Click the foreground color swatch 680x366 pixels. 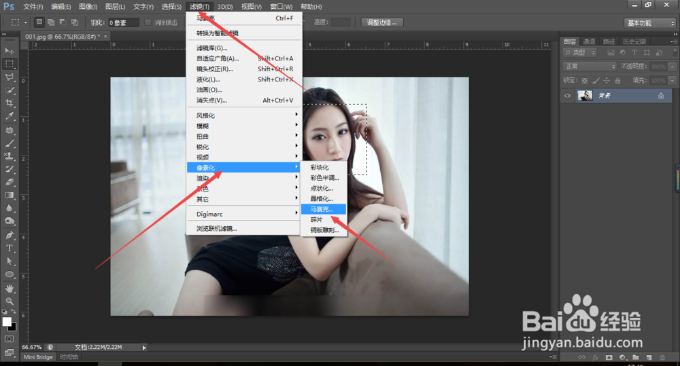pyautogui.click(x=7, y=322)
